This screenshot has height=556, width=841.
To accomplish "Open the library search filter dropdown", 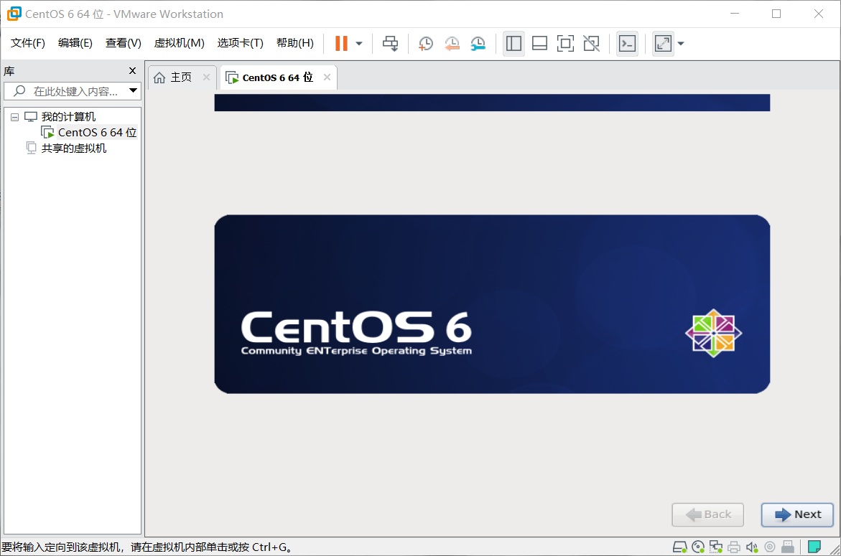I will [x=133, y=91].
